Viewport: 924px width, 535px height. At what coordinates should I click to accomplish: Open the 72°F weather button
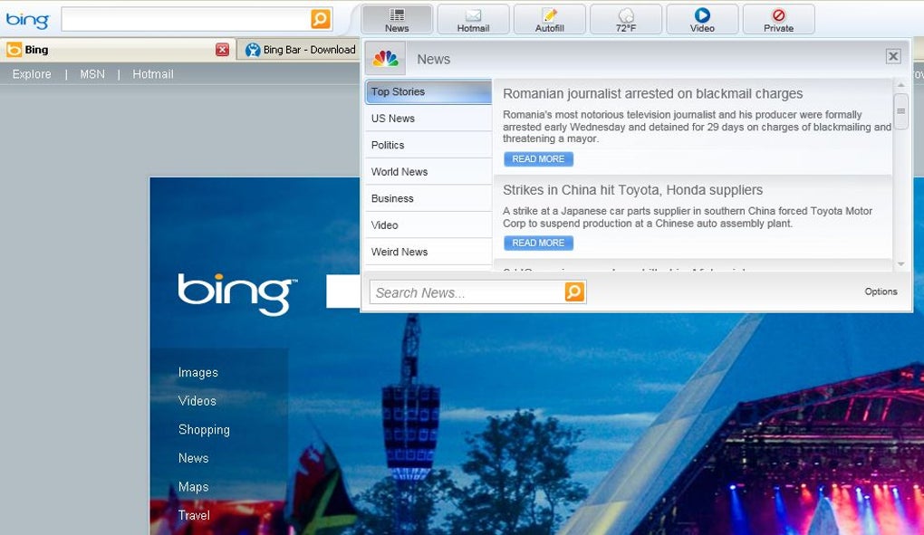(626, 19)
